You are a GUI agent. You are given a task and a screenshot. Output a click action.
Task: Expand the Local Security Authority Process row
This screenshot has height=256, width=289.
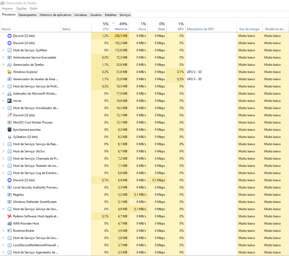pyautogui.click(x=3, y=187)
